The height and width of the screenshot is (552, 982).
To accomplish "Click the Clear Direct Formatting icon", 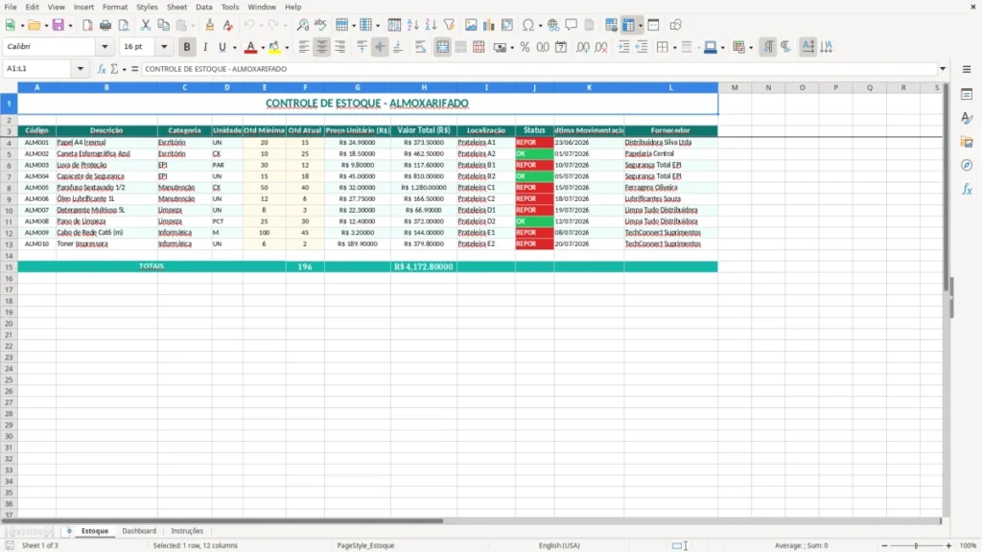I will tap(228, 25).
